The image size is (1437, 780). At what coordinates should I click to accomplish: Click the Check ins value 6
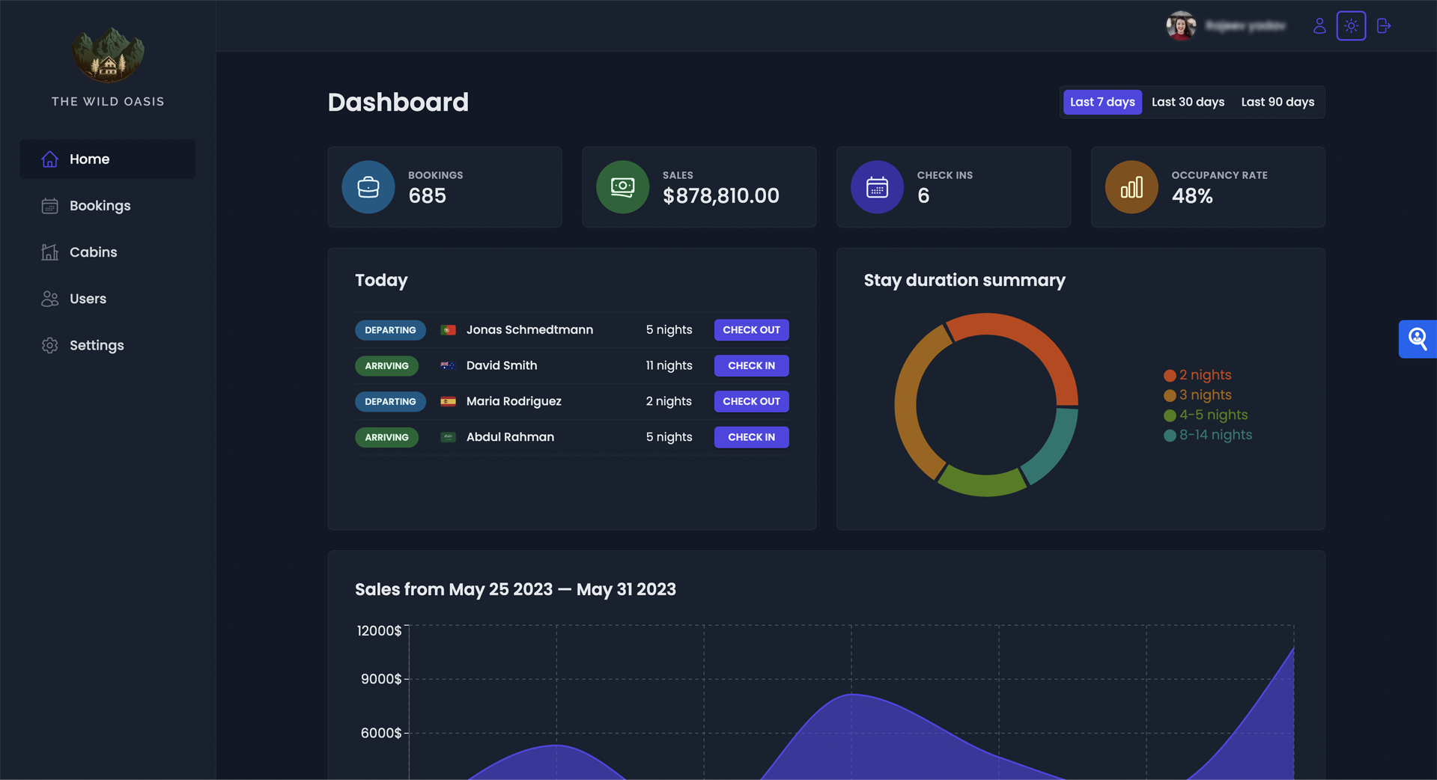923,196
